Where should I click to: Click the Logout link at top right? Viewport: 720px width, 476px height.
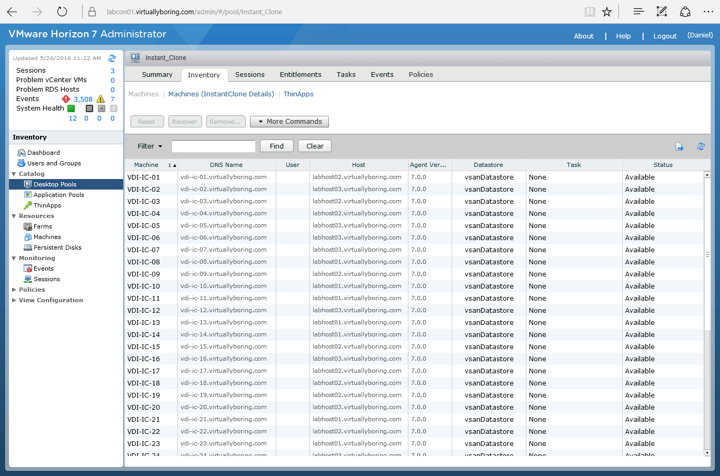click(x=665, y=36)
